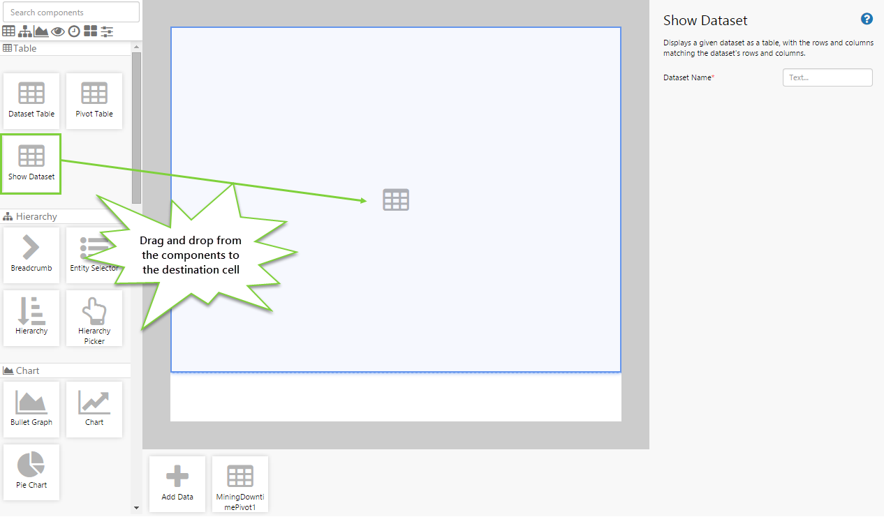Screen dimensions: 884x517
Task: Click the components list scrollbar down arrow
Action: click(x=136, y=508)
